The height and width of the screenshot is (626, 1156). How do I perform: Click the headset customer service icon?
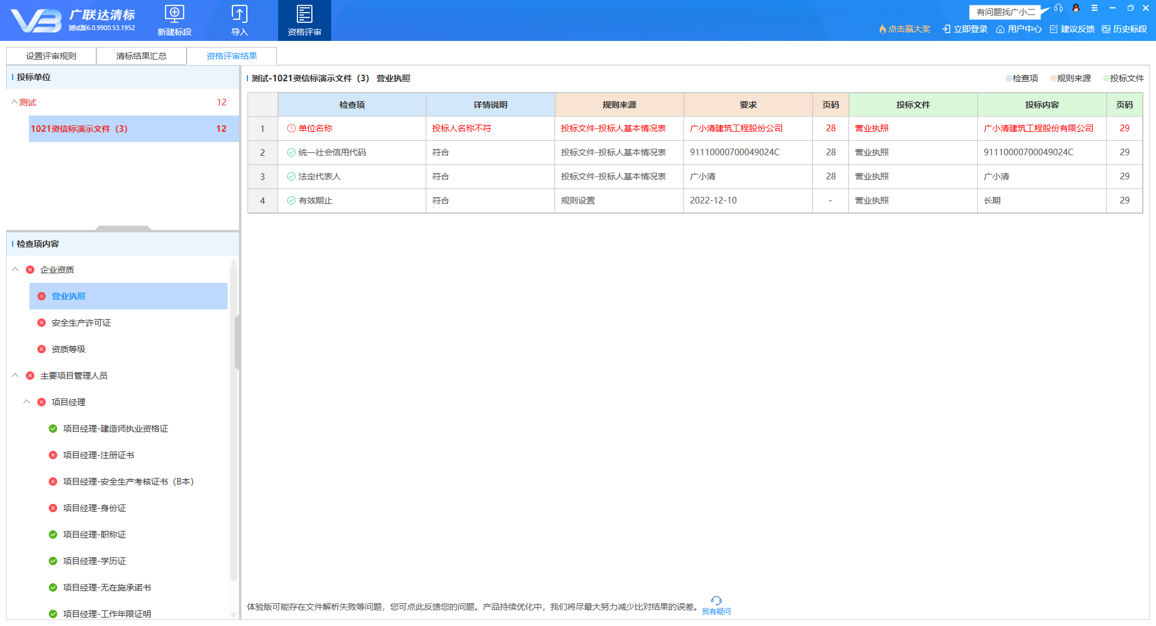(1058, 8)
